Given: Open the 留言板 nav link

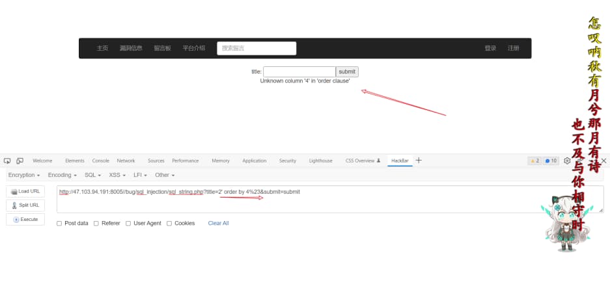Looking at the screenshot, I should point(163,49).
